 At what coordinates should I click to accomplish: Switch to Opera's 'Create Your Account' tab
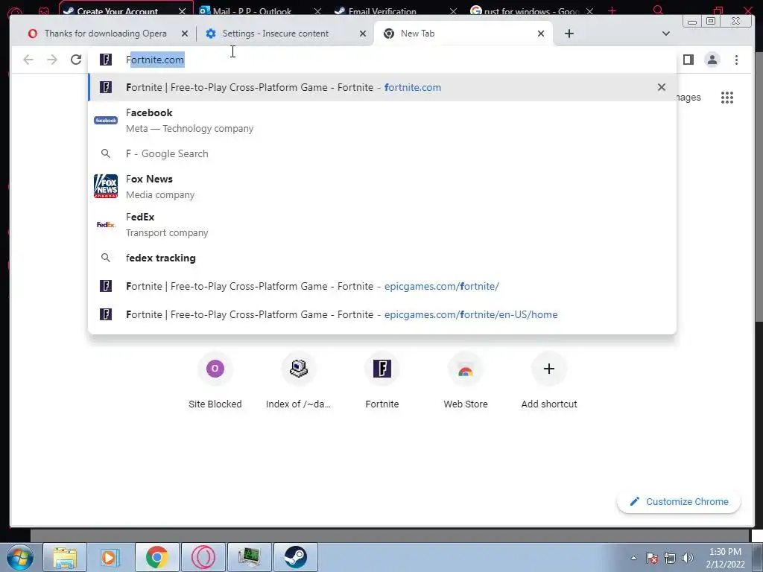point(117,10)
